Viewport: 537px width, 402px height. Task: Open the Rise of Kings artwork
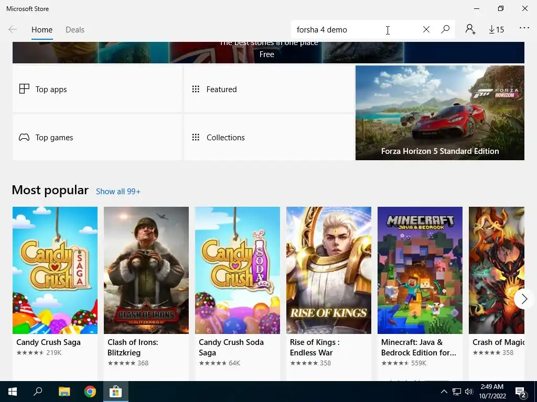click(x=329, y=270)
